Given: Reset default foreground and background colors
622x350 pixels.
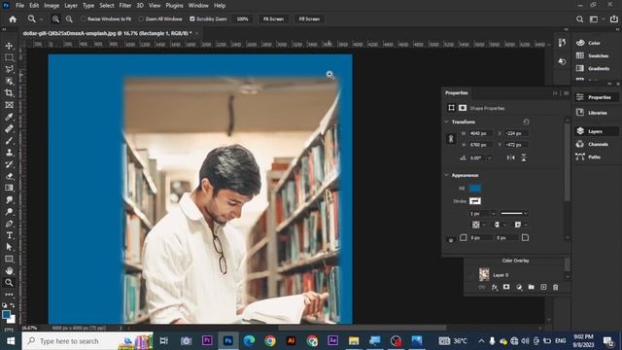Looking at the screenshot, I should click(x=4, y=305).
